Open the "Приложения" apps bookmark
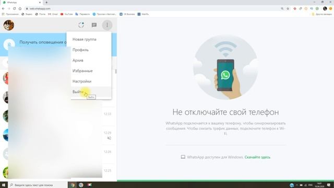Viewport: 334px width, 188px height. tap(10, 14)
